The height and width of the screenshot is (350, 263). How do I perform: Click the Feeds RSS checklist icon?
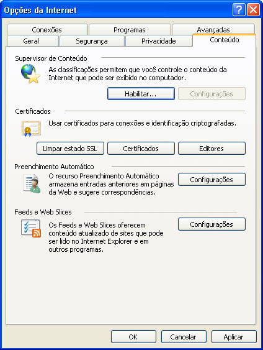click(x=31, y=228)
